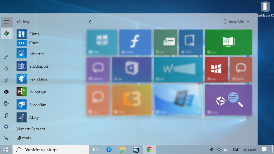This screenshot has height=154, width=274.
Task: Click the puzzle piece sidebar icon
Action: point(6,103)
